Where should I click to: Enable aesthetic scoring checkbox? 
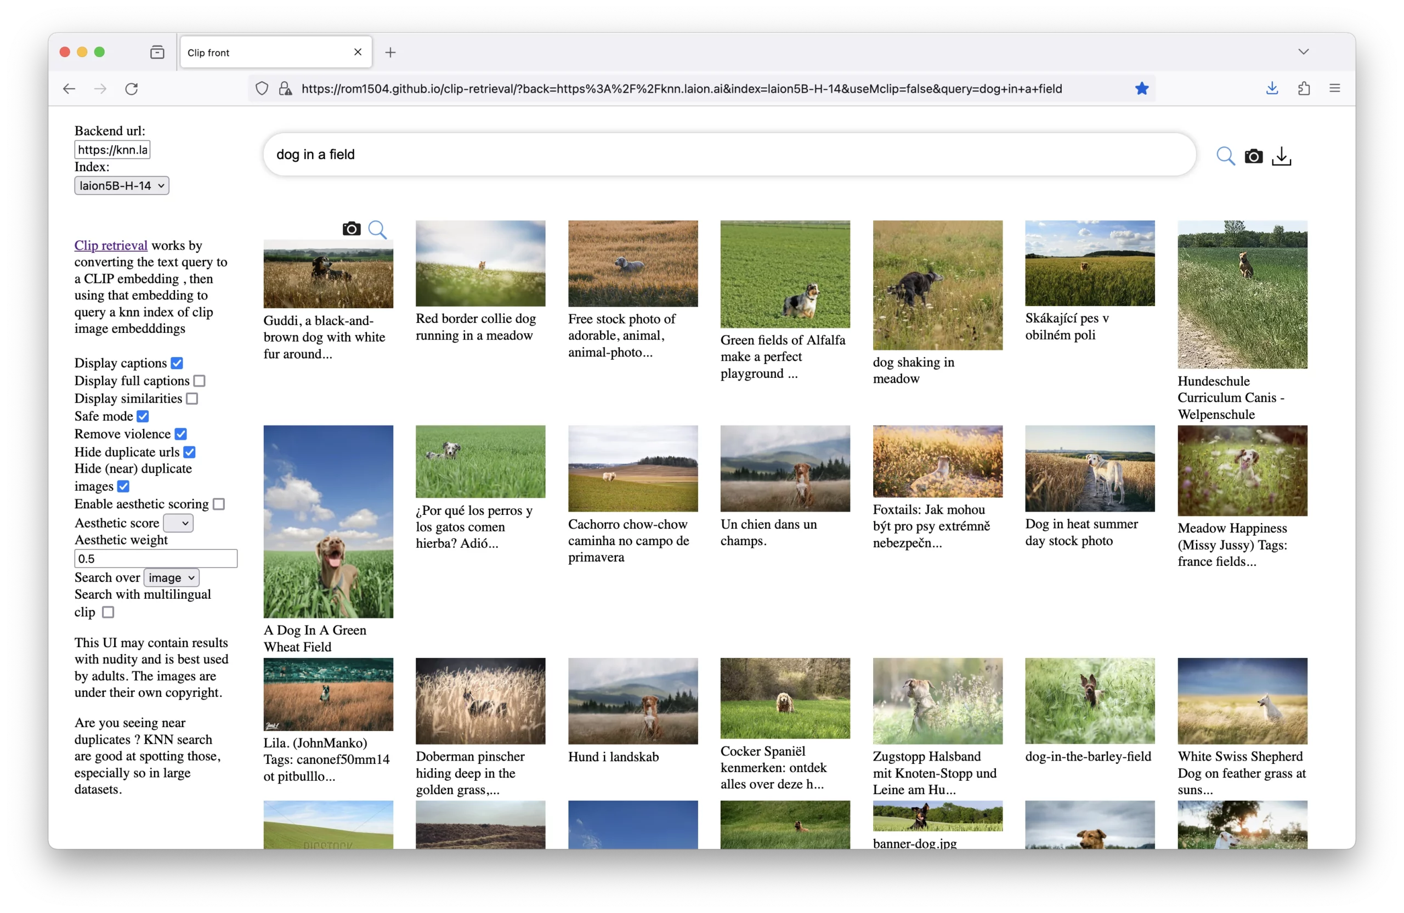[218, 504]
